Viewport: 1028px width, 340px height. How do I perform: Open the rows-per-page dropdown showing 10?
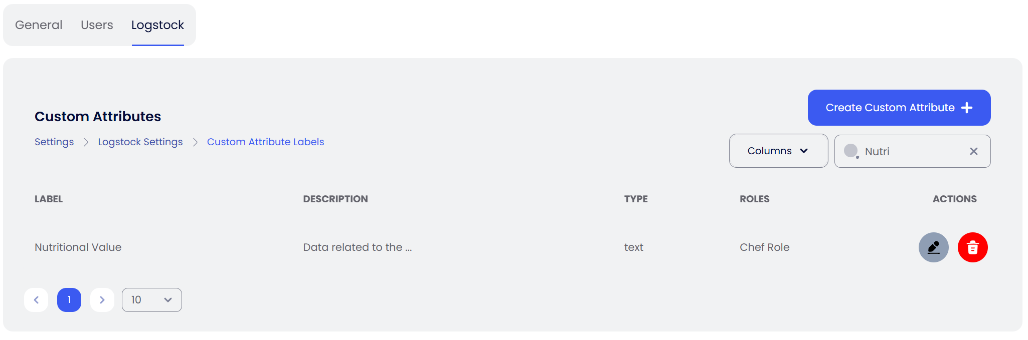click(x=151, y=300)
